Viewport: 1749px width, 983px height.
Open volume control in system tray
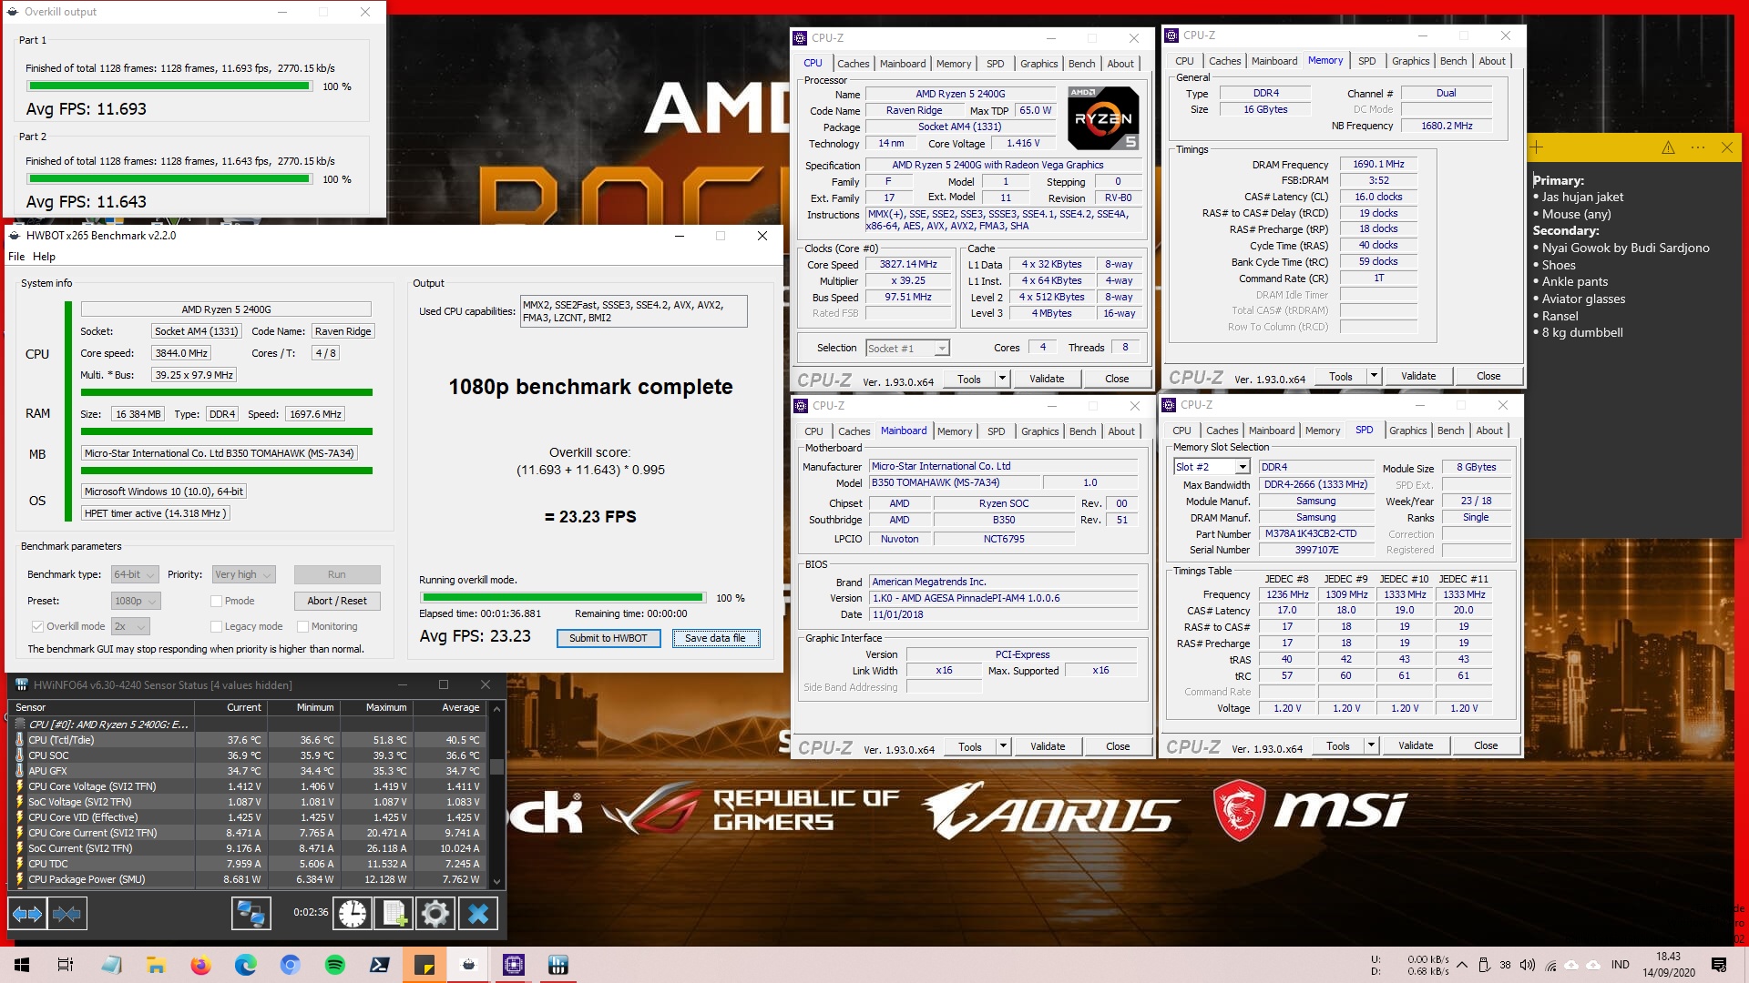pos(1527,965)
